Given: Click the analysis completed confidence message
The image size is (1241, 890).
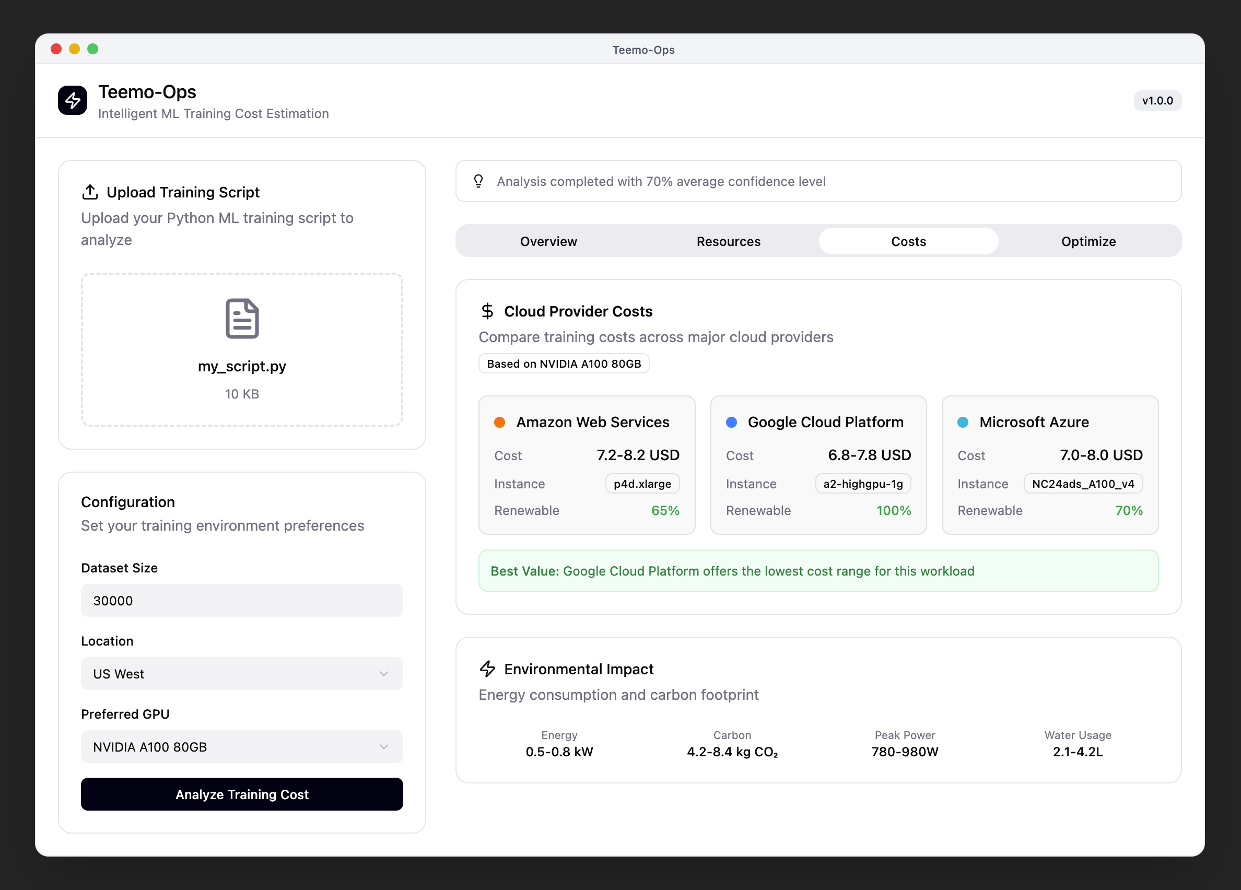Looking at the screenshot, I should click(x=661, y=181).
